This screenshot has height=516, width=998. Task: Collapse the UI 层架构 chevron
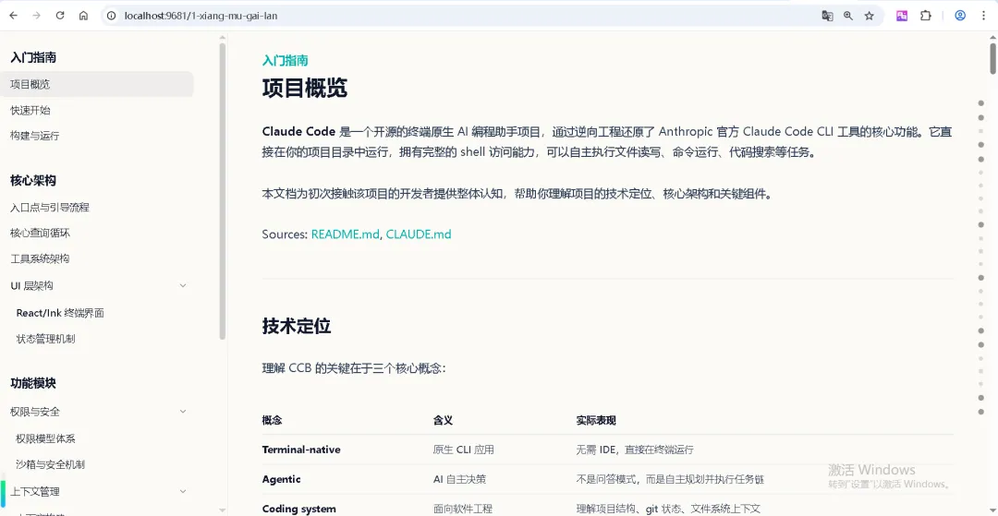[183, 285]
